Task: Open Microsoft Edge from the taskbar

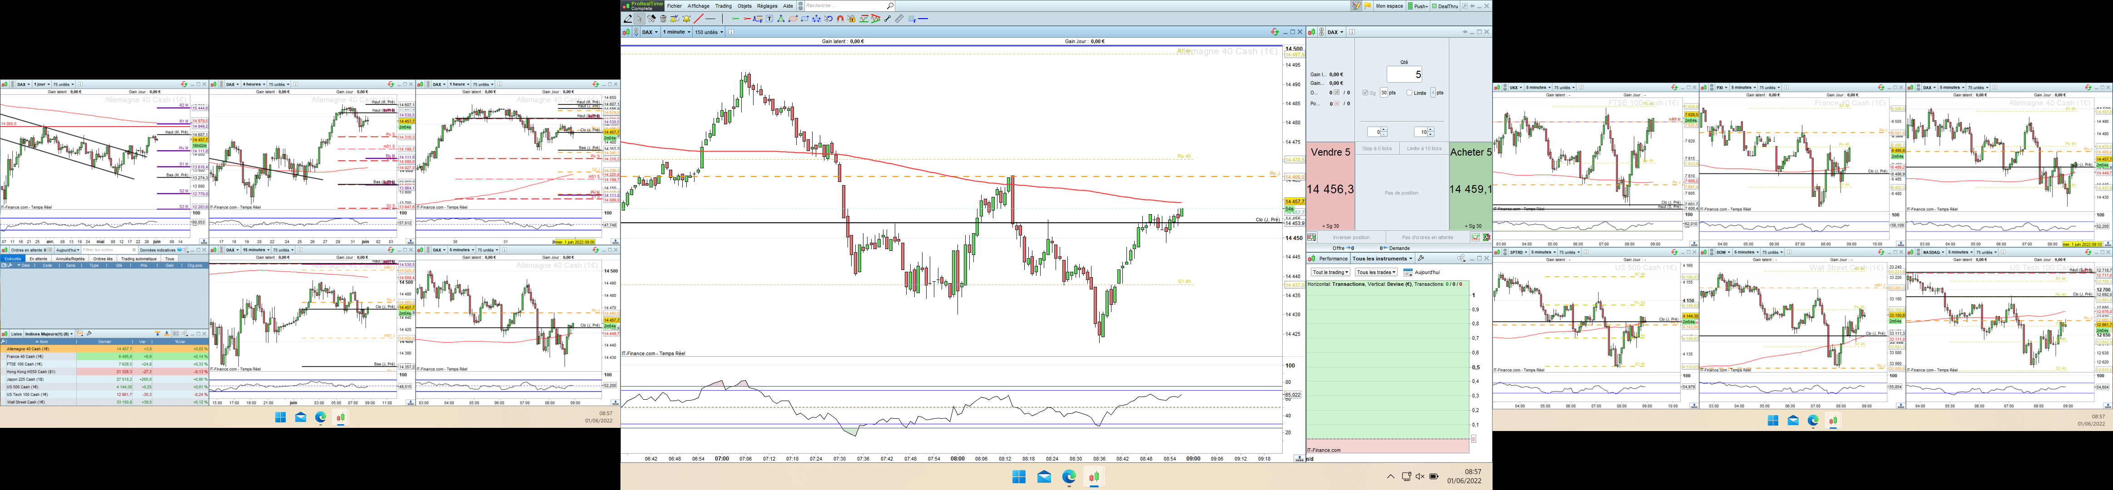Action: coord(1069,477)
